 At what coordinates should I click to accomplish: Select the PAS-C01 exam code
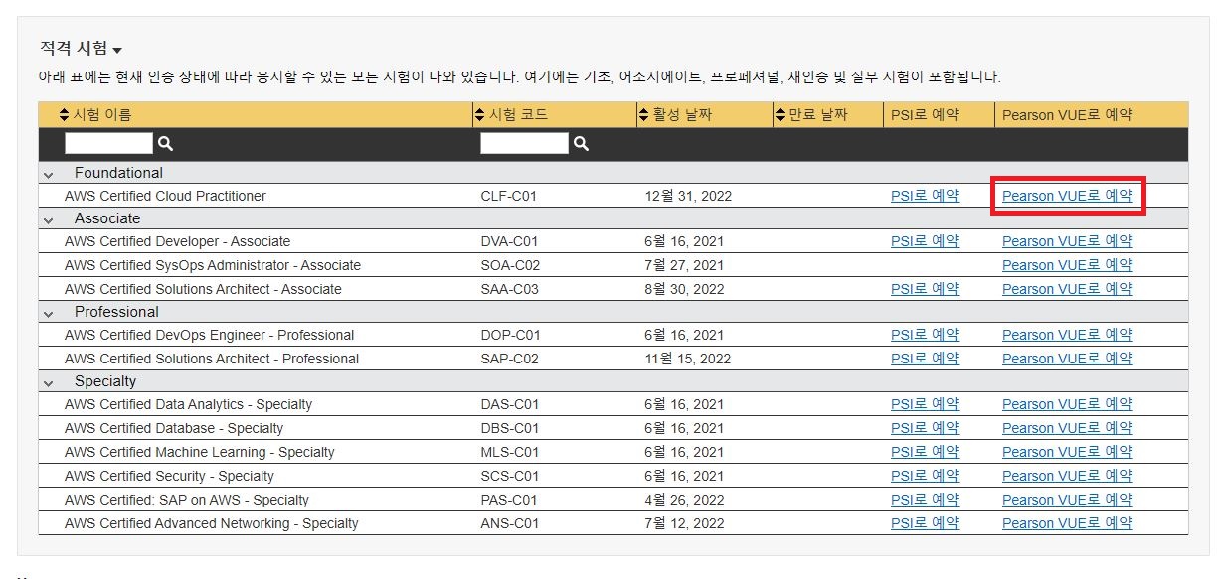tap(509, 500)
